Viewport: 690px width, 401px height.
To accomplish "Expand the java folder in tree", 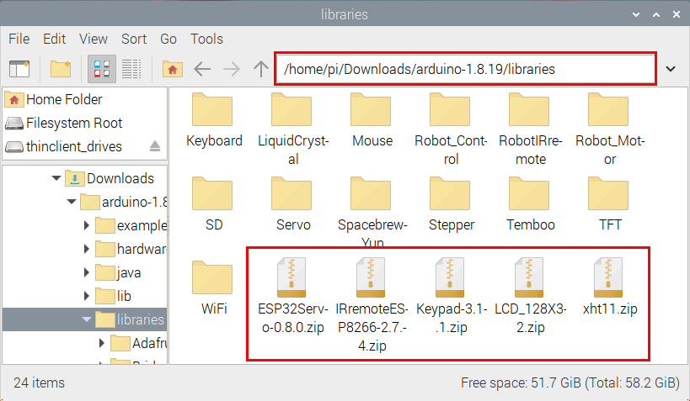I will tap(87, 272).
